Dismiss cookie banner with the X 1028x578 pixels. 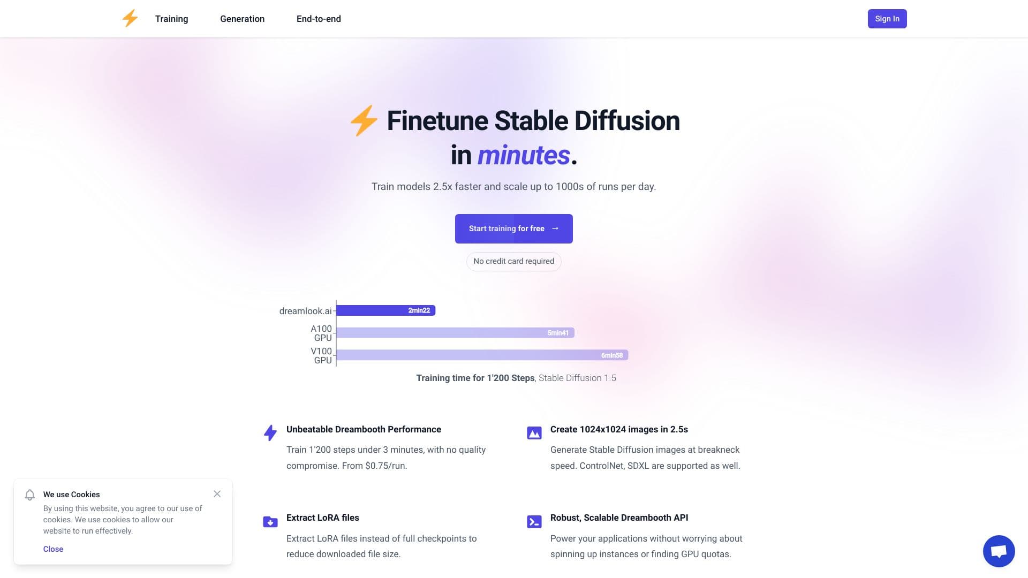click(x=217, y=494)
